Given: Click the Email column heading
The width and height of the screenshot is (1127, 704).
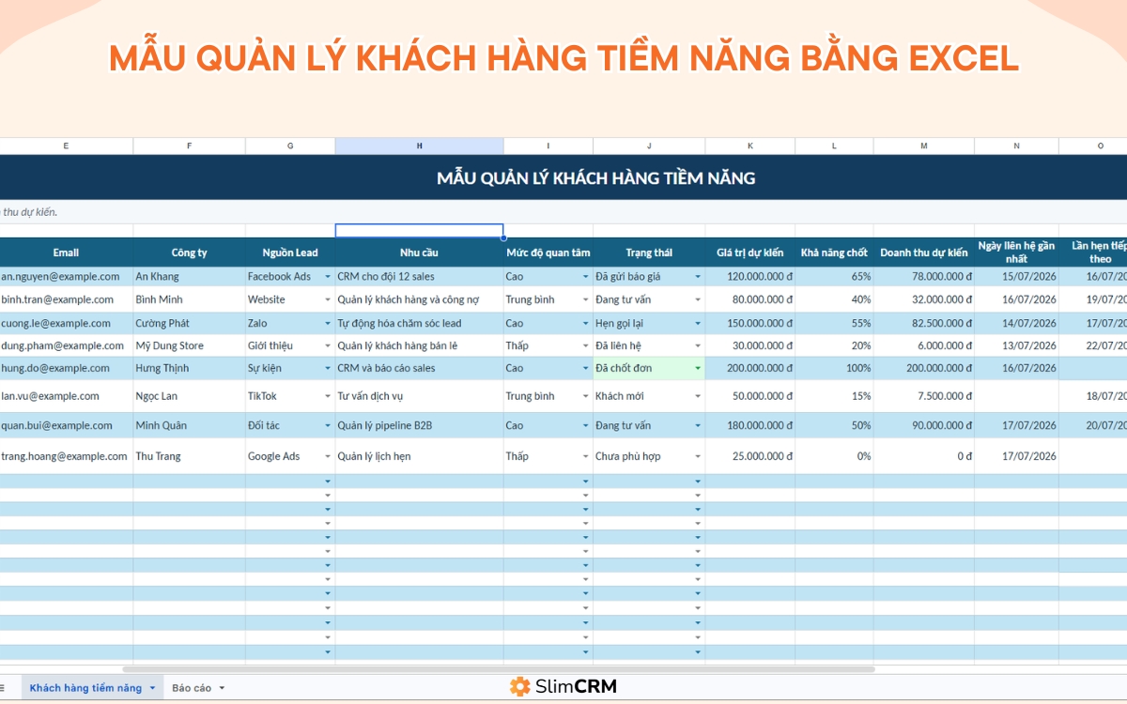Looking at the screenshot, I should pyautogui.click(x=66, y=253).
